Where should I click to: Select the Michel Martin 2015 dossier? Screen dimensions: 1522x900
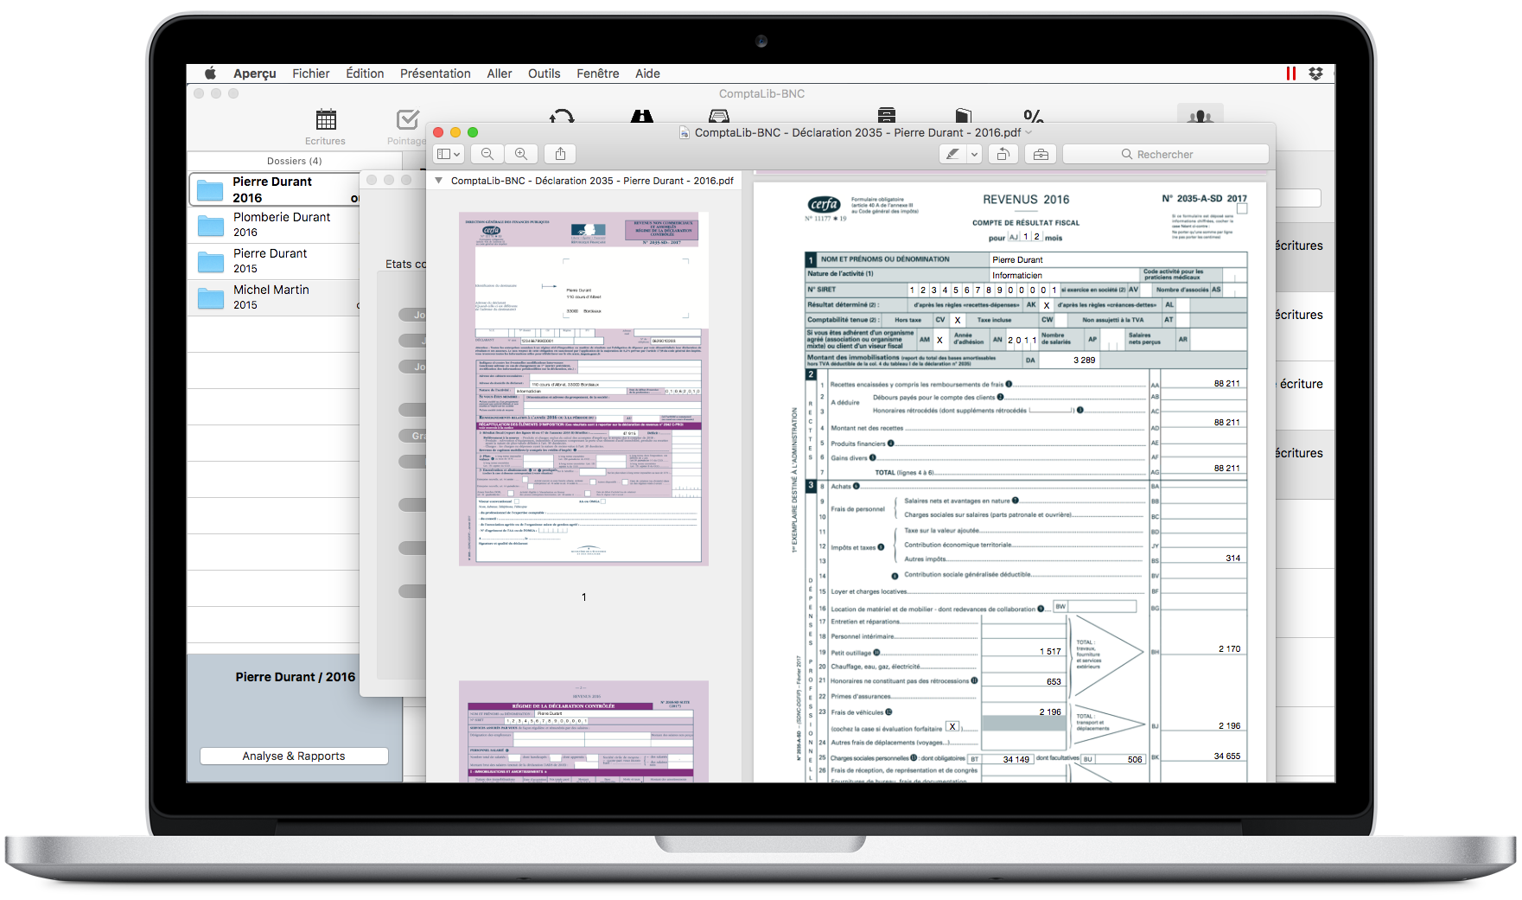[274, 297]
